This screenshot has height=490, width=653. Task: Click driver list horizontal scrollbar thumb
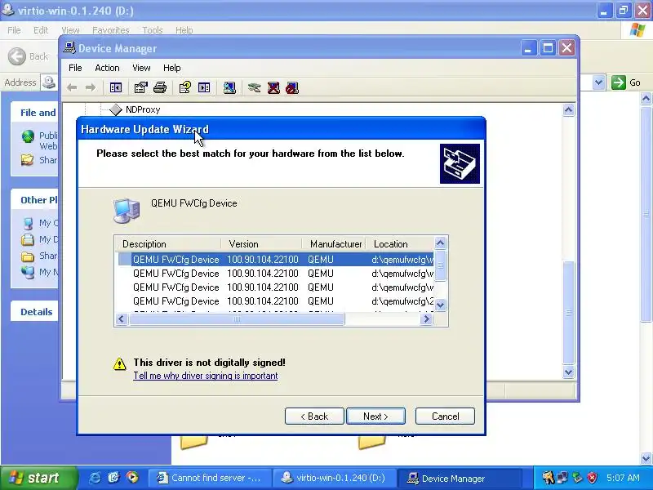(x=237, y=319)
